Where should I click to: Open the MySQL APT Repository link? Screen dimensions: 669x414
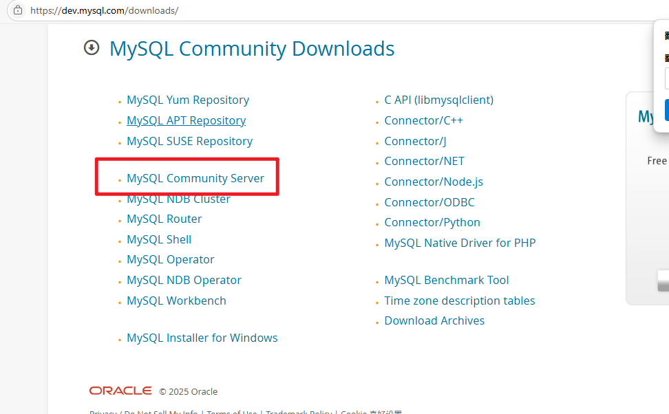tap(186, 120)
